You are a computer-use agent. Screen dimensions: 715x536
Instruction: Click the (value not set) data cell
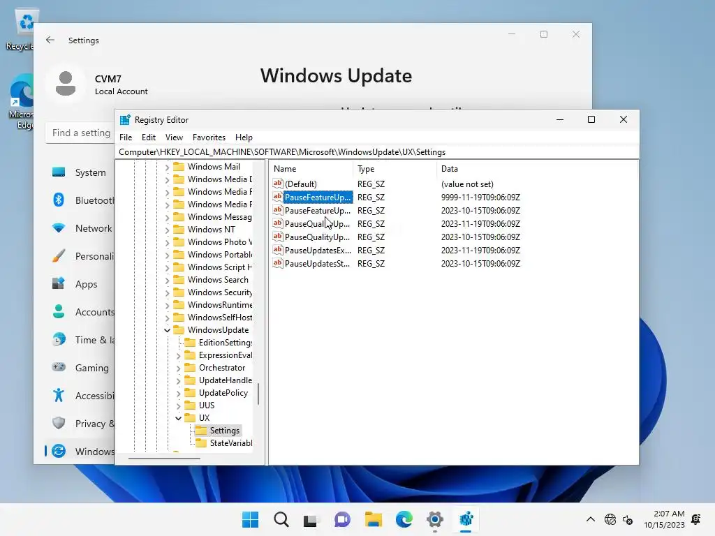[467, 184]
